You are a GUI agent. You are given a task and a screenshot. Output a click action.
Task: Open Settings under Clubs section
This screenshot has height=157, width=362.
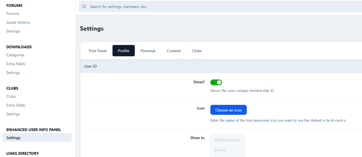point(13,114)
